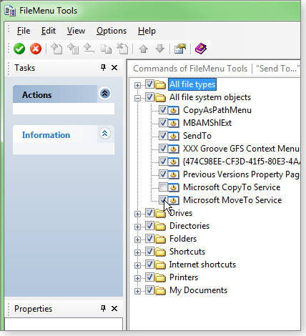Click the Properties panel input field
The image size is (306, 336).
pyautogui.click(x=64, y=324)
